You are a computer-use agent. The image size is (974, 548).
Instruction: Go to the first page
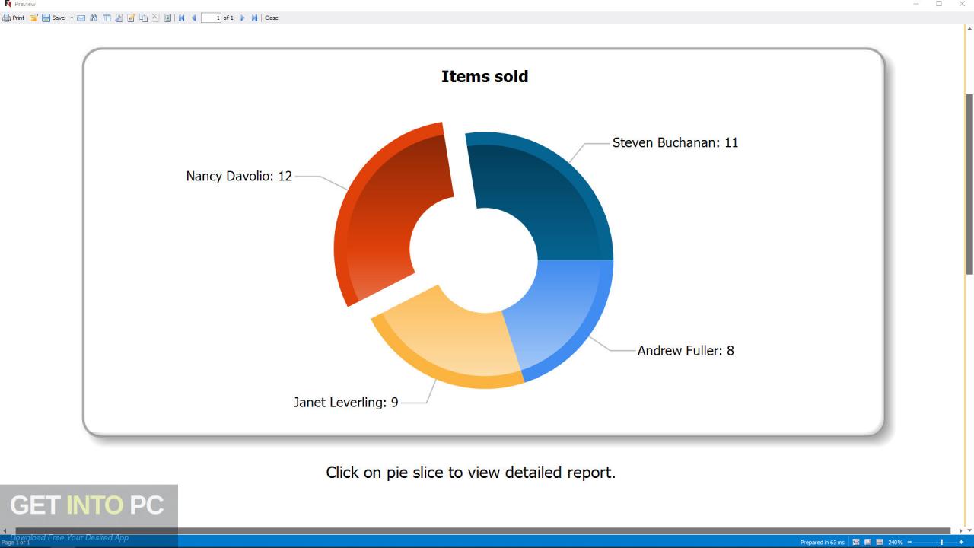click(x=181, y=18)
